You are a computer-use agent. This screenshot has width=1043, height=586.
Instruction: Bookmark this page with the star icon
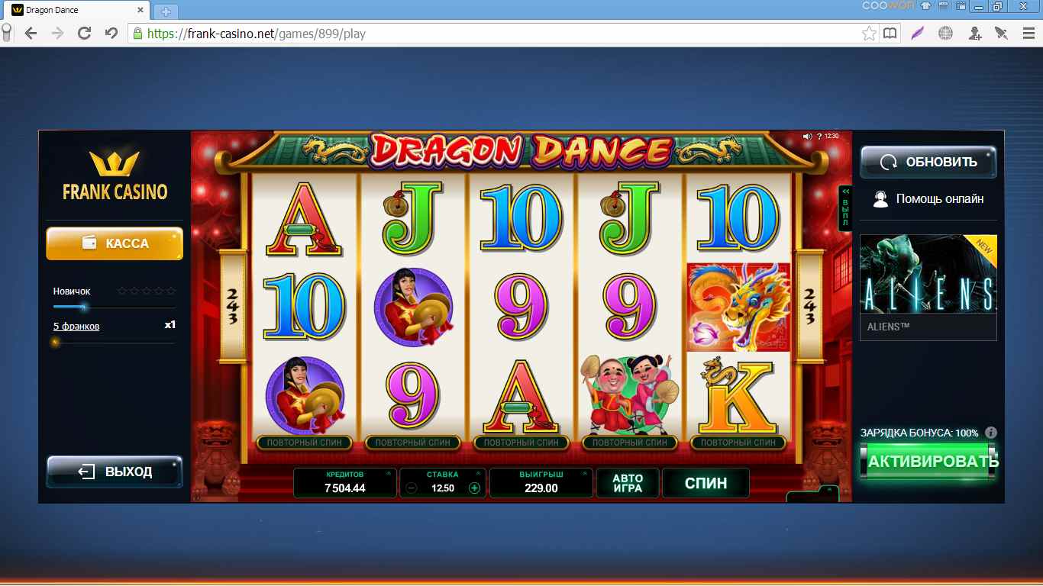pyautogui.click(x=869, y=33)
